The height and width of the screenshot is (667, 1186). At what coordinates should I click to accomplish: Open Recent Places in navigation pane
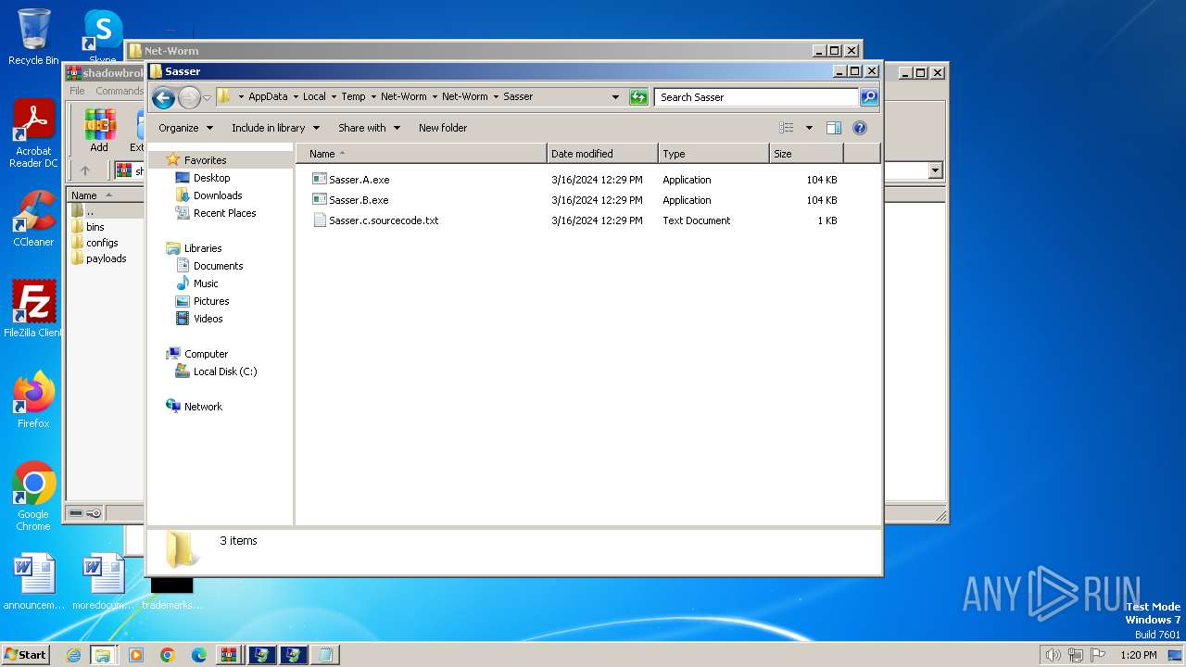[224, 213]
